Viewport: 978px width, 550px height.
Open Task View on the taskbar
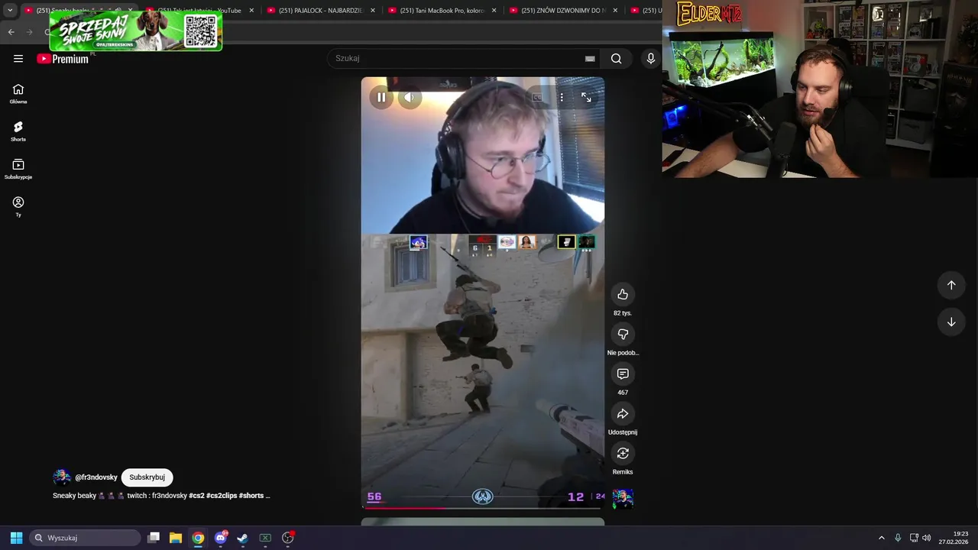pos(154,538)
